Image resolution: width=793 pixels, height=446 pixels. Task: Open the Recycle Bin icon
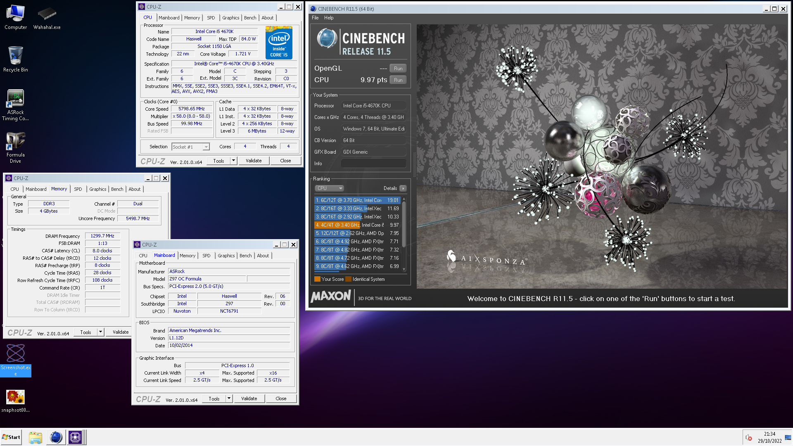16,59
